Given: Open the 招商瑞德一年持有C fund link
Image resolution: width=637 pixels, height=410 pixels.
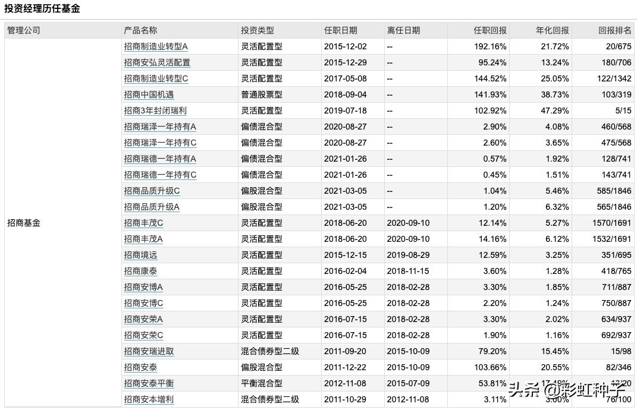Looking at the screenshot, I should [x=159, y=175].
